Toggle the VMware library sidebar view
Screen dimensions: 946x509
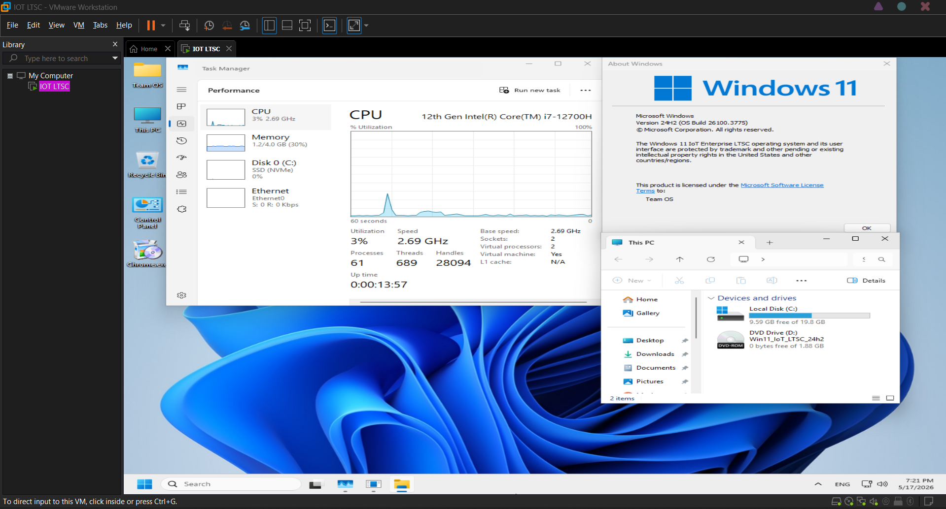pos(269,25)
